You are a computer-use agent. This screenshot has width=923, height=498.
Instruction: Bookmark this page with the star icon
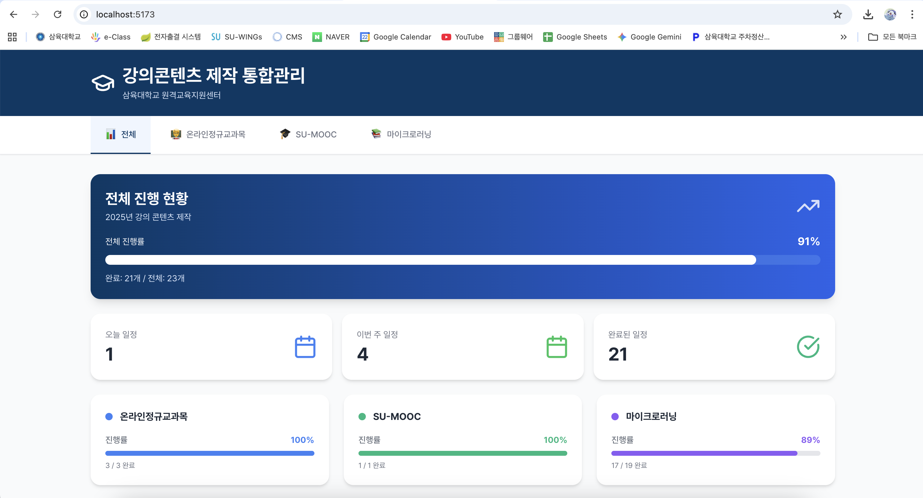(837, 14)
